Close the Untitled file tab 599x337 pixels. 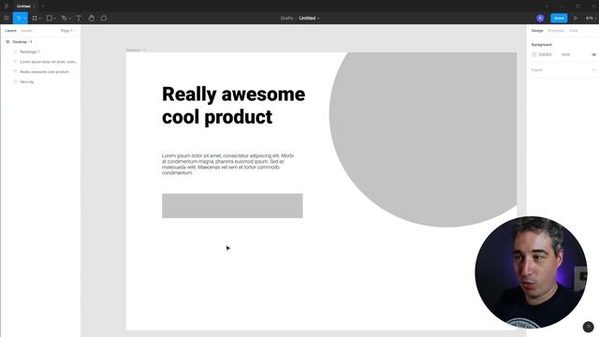pos(35,7)
